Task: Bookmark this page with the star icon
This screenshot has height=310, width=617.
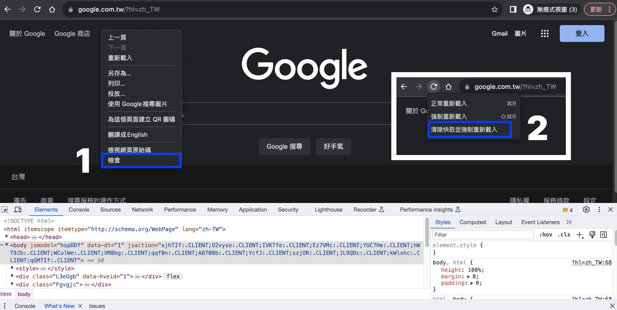Action: [x=495, y=9]
